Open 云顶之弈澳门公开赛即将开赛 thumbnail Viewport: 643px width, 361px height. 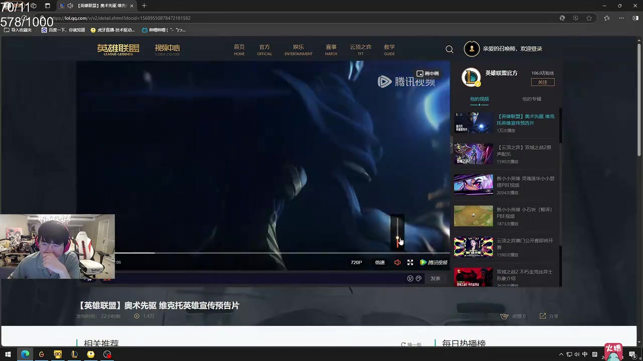(473, 247)
